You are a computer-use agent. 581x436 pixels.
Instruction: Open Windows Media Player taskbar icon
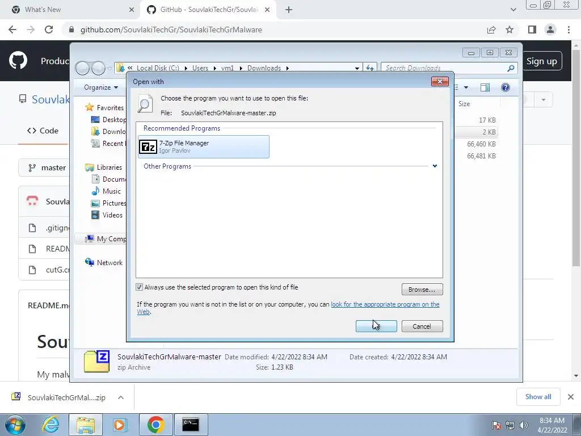(x=119, y=425)
